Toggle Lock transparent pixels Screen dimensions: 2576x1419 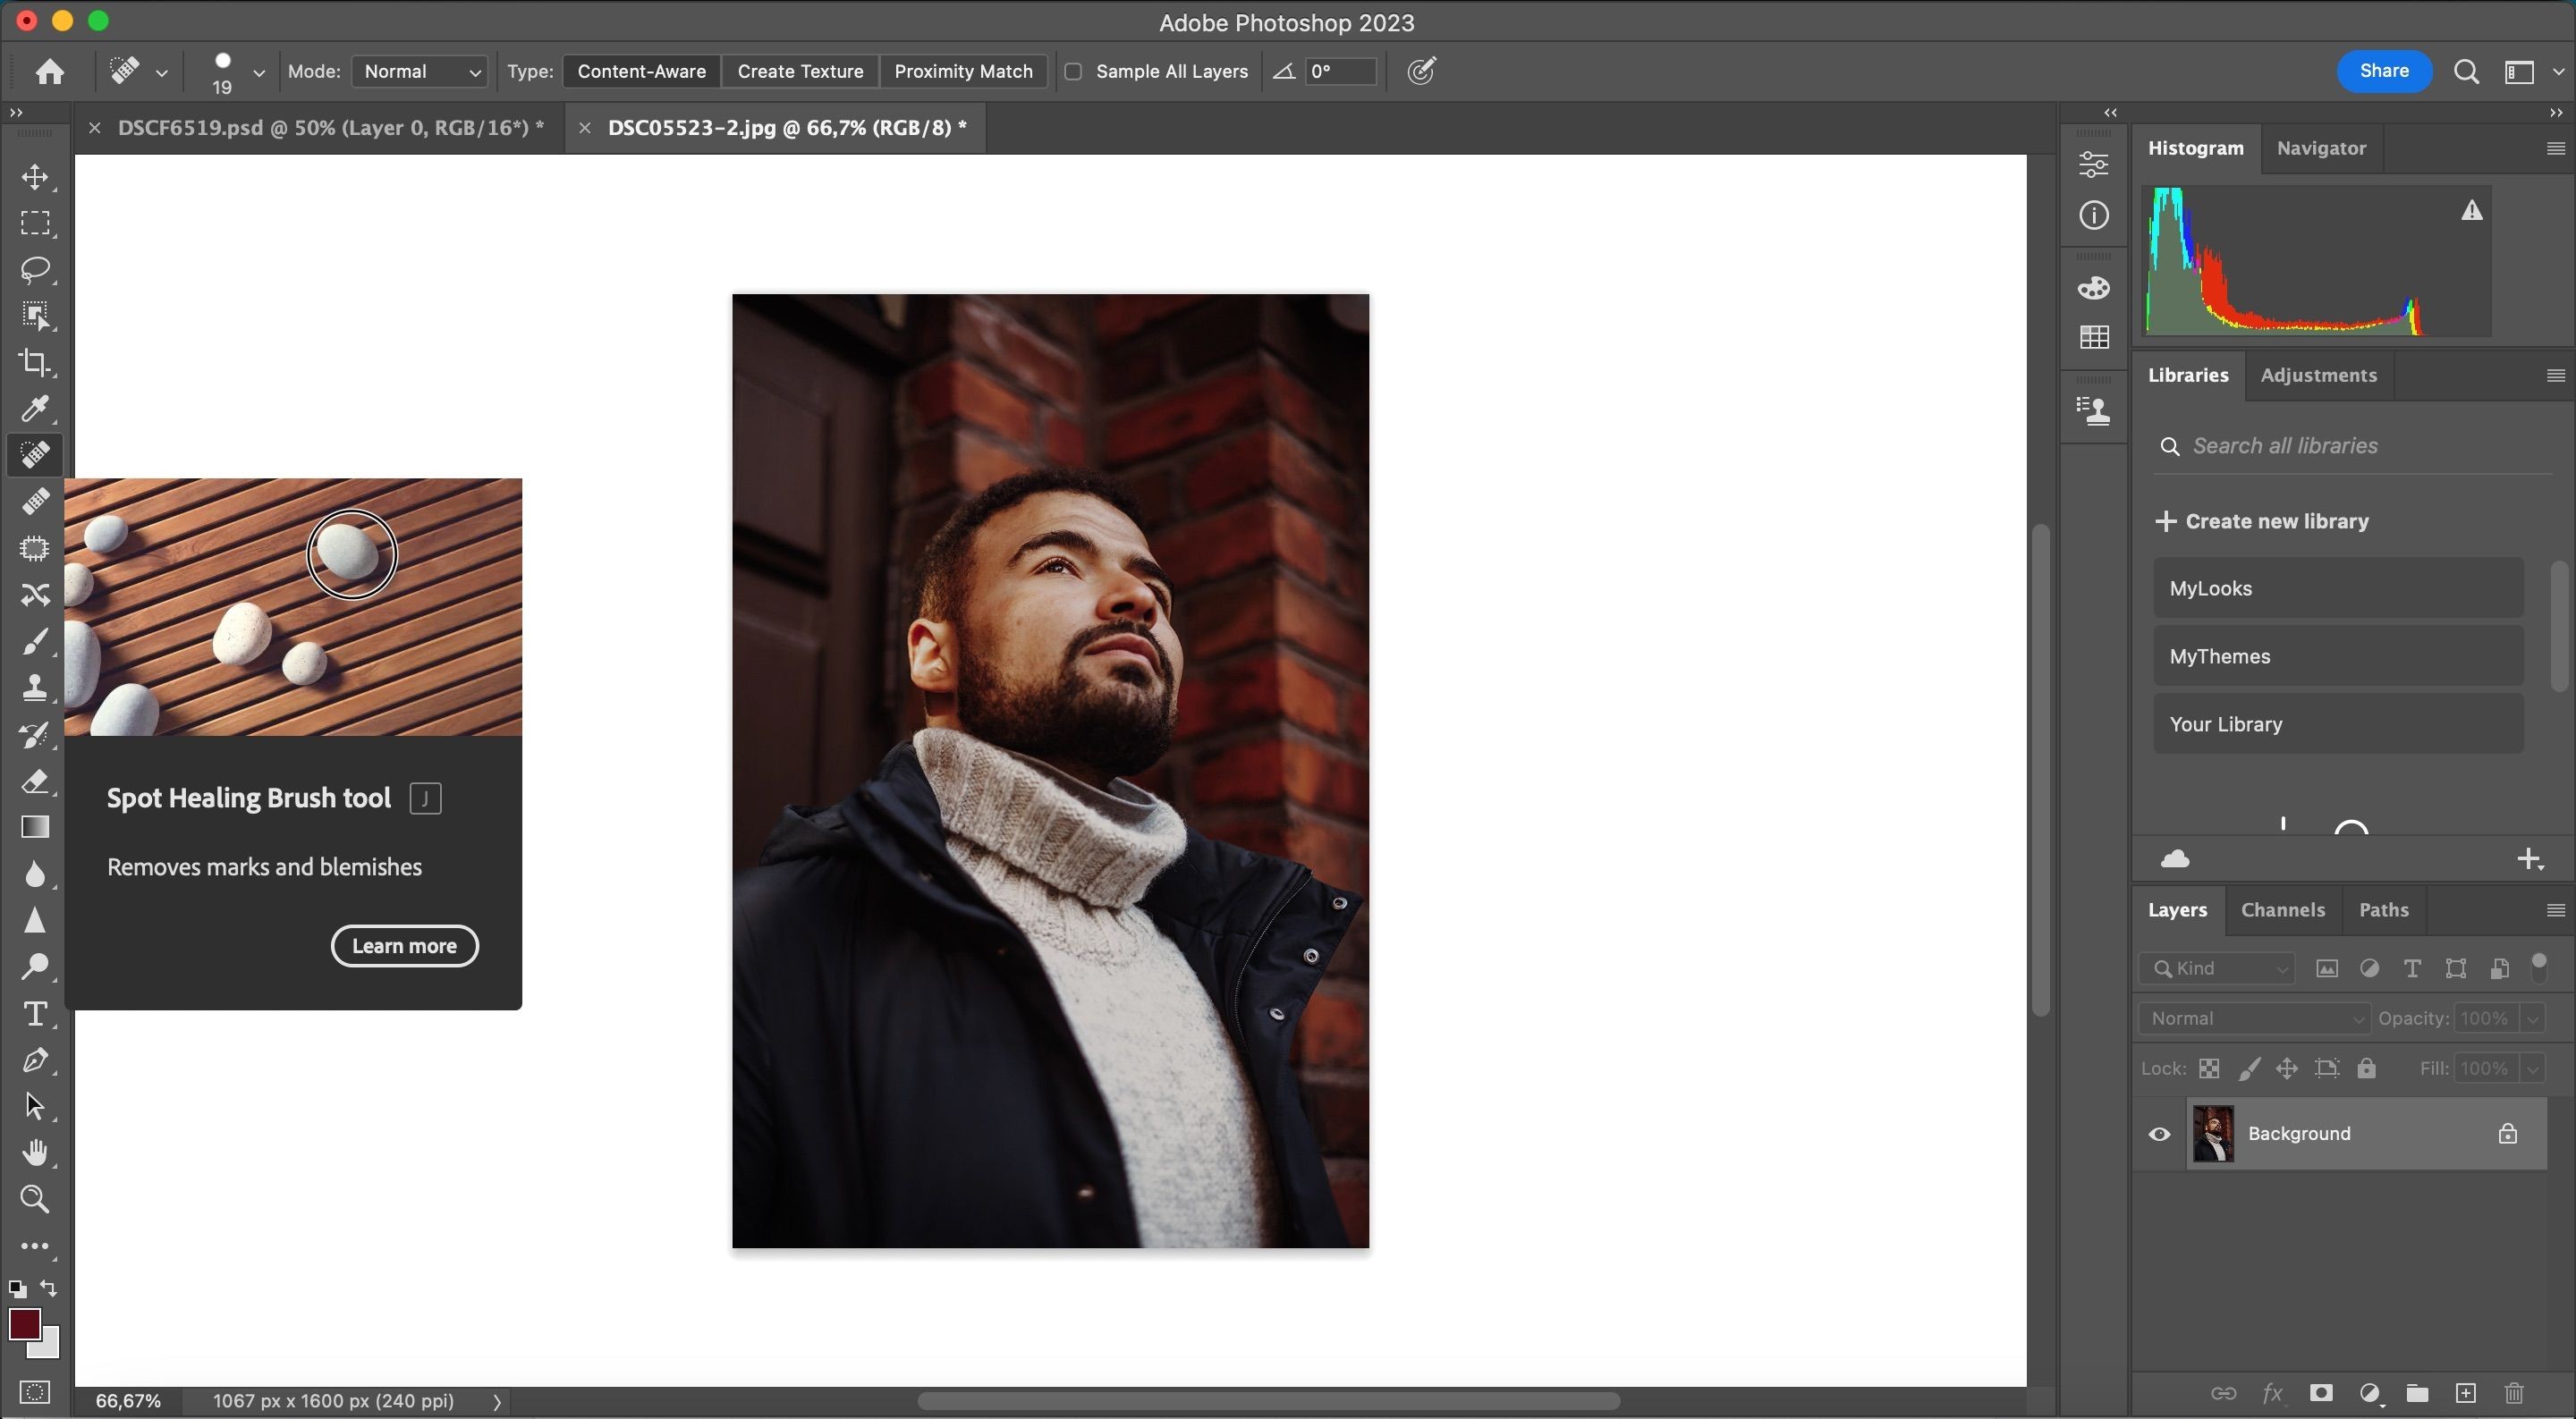tap(2209, 1068)
